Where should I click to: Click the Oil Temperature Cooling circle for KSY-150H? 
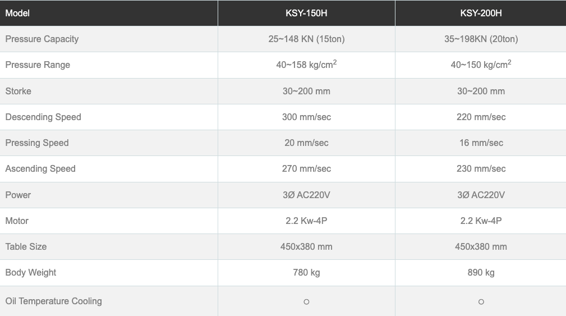(306, 301)
